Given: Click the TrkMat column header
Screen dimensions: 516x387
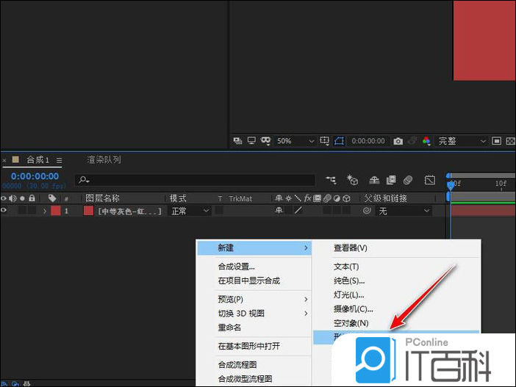Looking at the screenshot, I should [x=240, y=198].
